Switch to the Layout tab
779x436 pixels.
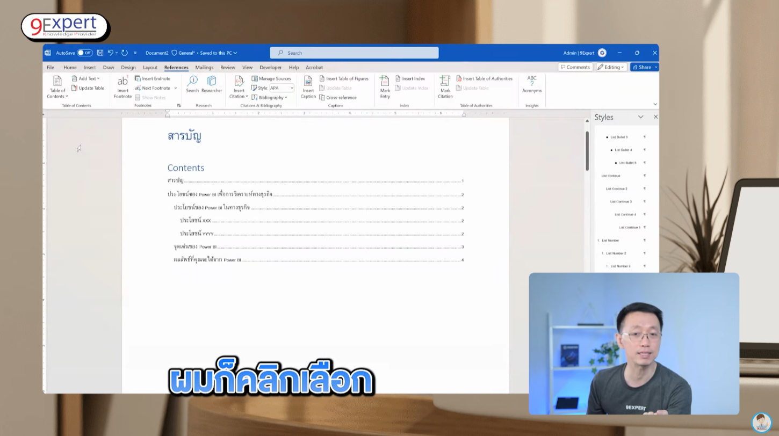[x=150, y=68]
